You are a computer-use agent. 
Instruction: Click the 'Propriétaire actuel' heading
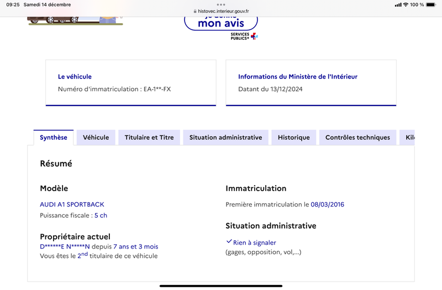click(75, 236)
